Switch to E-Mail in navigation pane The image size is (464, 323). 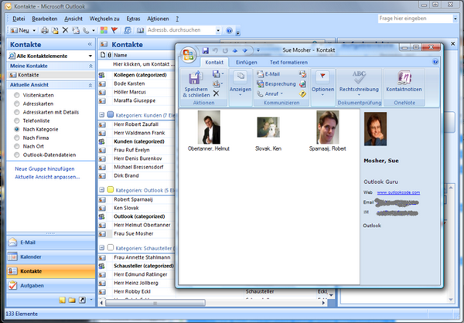[50, 243]
